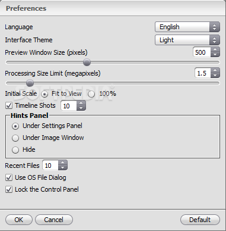
Task: Uncheck Use OS File Dialog
Action: click(9, 177)
